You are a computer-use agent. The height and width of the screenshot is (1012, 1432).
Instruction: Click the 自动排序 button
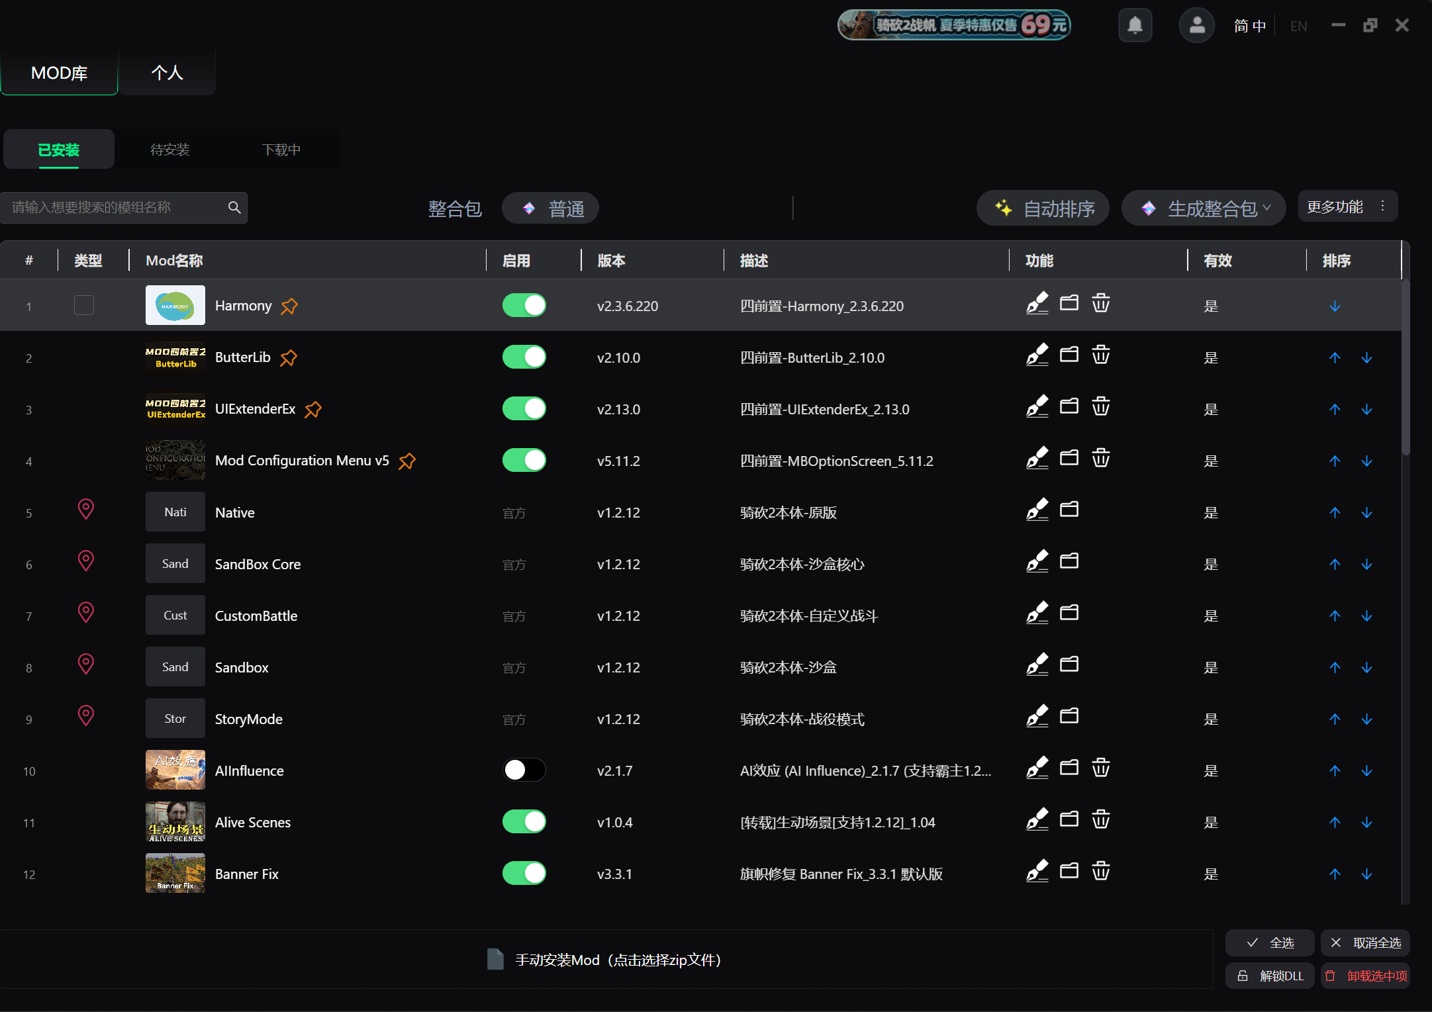(x=1043, y=208)
